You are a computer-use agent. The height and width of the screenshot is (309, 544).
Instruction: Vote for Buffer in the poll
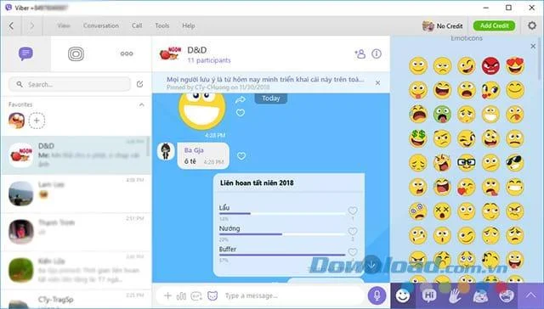pos(353,252)
